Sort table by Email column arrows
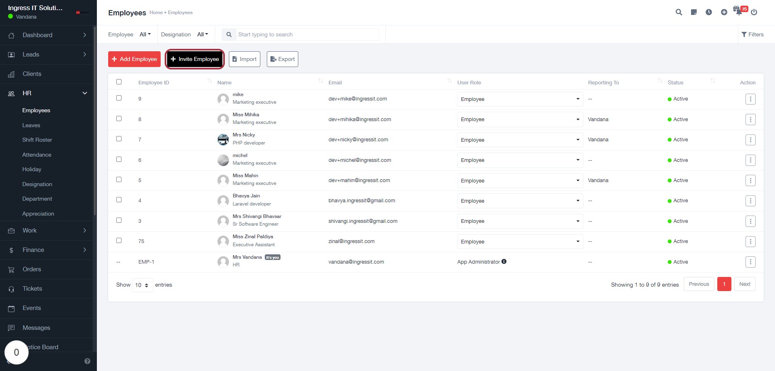Viewport: 775px width, 371px height. 450,81
